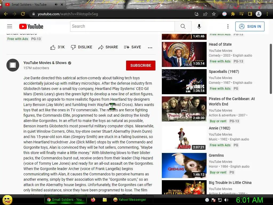
Task: Mute the tab using the speaker icon
Action: (56, 5)
